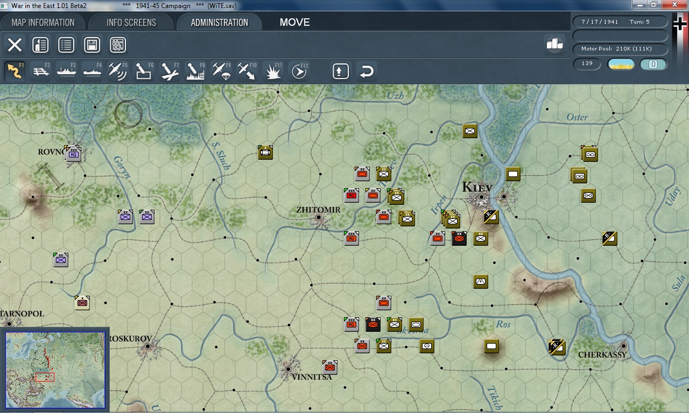Select the Soviet mountain unit with triangle symbol
The image size is (689, 413).
(x=481, y=281)
